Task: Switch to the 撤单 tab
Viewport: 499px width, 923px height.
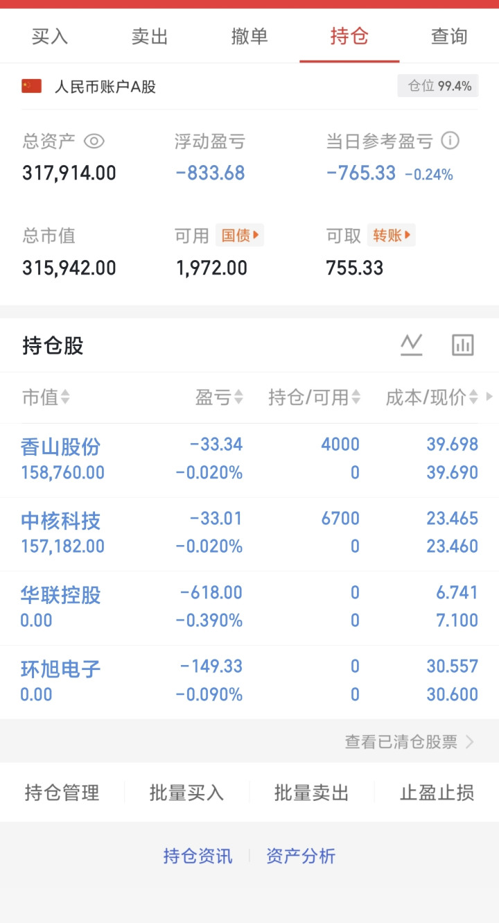Action: (x=249, y=36)
